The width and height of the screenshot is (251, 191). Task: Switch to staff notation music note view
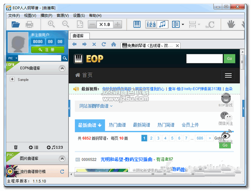point(162,24)
